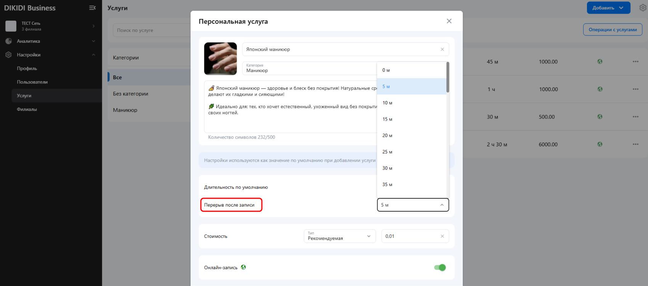Collapse sidebar with hamburger menu icon

click(x=92, y=8)
